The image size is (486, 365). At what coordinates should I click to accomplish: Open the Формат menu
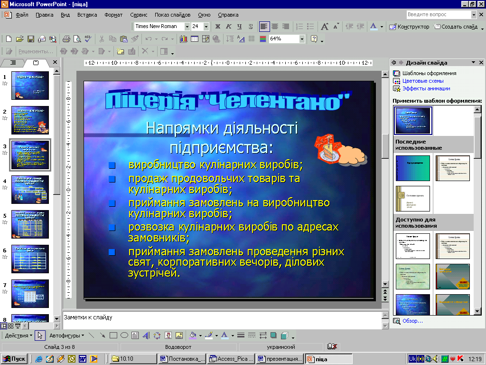pyautogui.click(x=113, y=15)
